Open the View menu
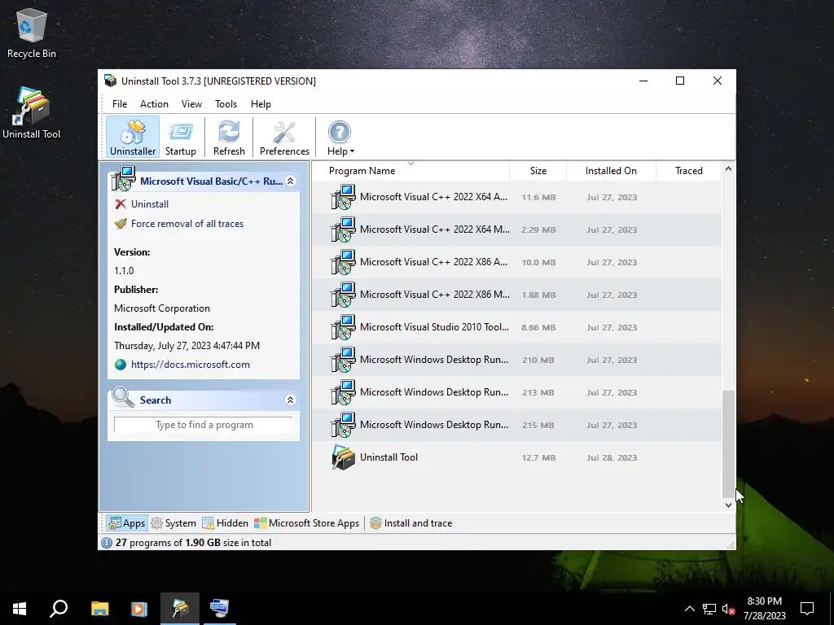Screen dimensions: 834x625 (191, 103)
